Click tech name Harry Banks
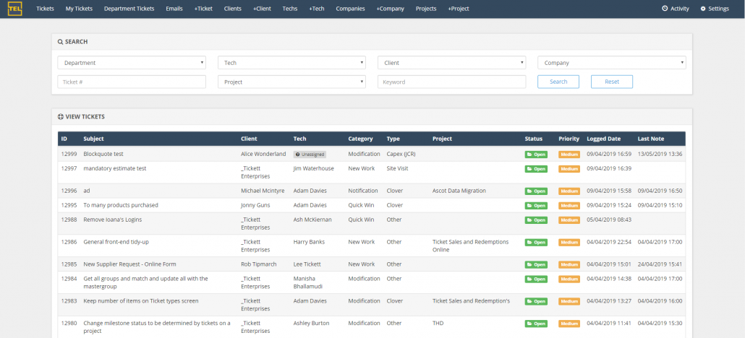Viewport: 745px width, 338px height. pos(310,242)
